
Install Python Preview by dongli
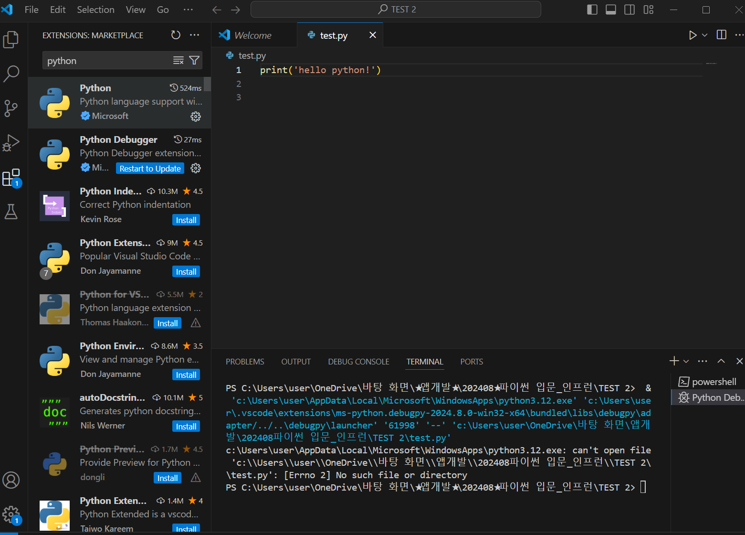coord(168,478)
